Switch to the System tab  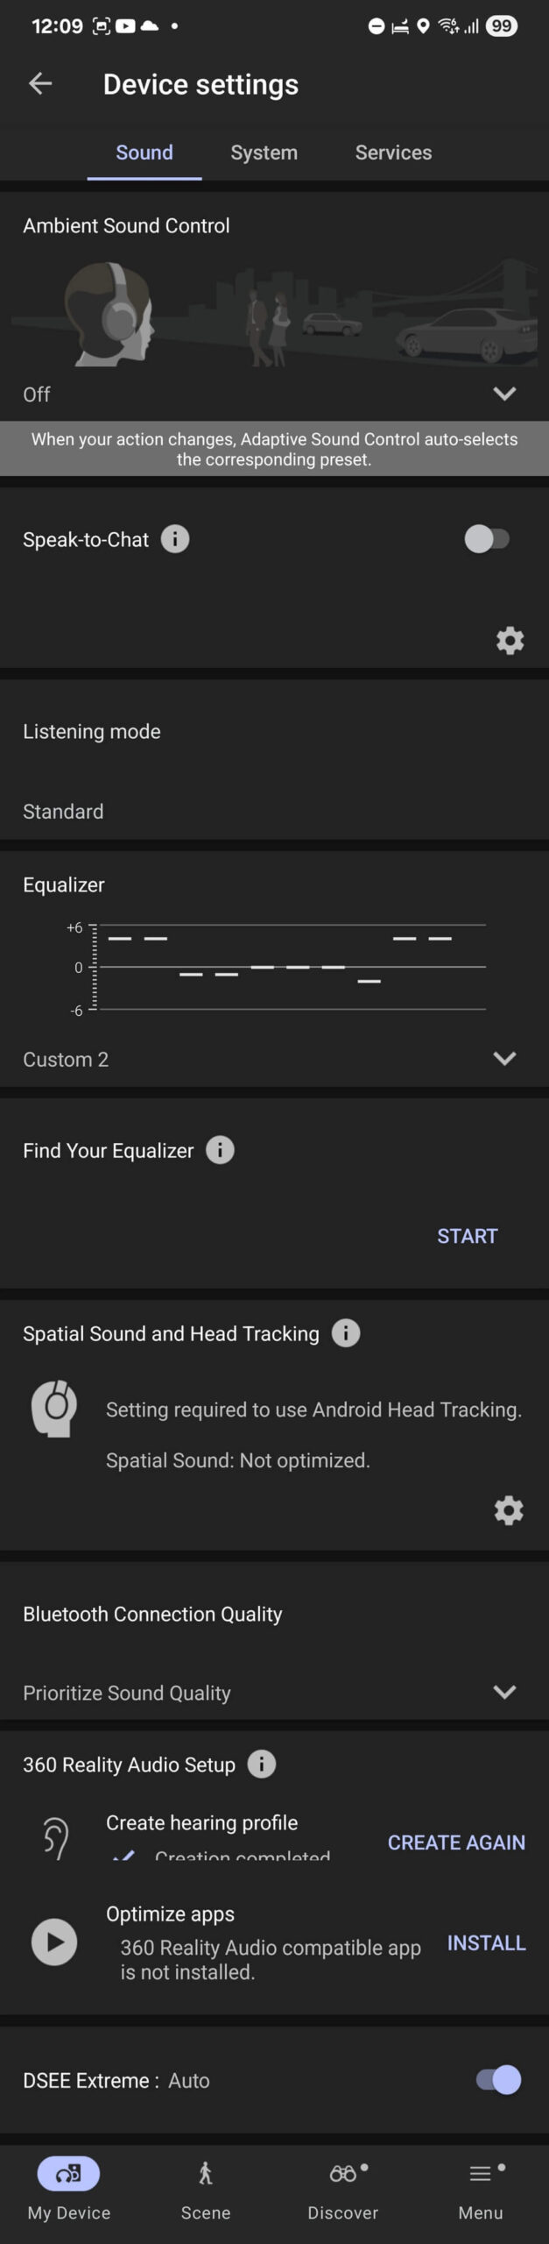(x=264, y=152)
